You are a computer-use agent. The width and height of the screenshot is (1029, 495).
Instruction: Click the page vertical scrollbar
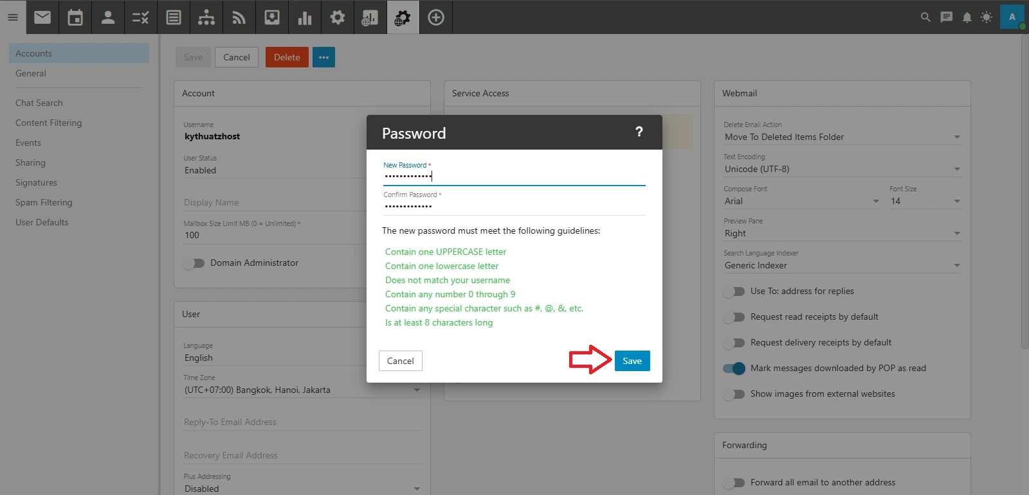pyautogui.click(x=1024, y=193)
